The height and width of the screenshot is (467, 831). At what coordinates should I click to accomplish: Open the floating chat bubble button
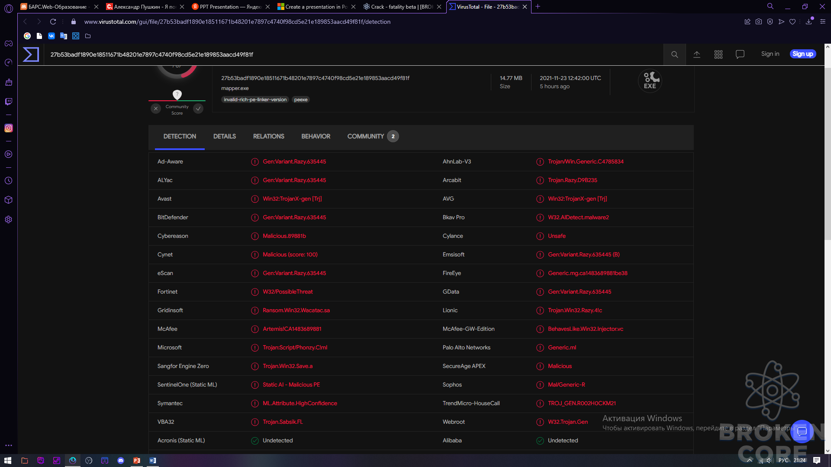(x=802, y=431)
